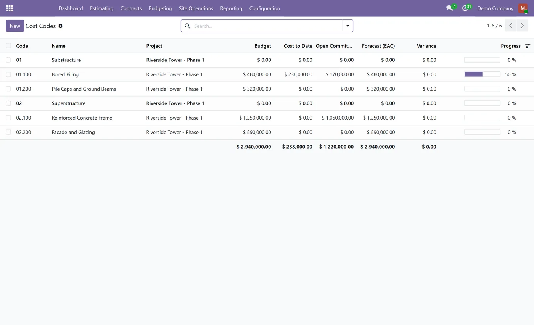Go to previous page arrow
This screenshot has width=534, height=325.
coord(511,26)
